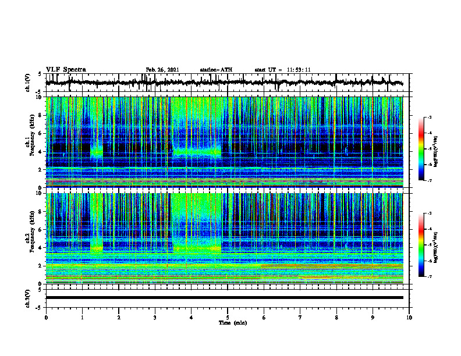Click the ch.1 spectrogram "8" kHz tick label
Image resolution: width=461 pixels, height=356 pixels.
[40, 115]
